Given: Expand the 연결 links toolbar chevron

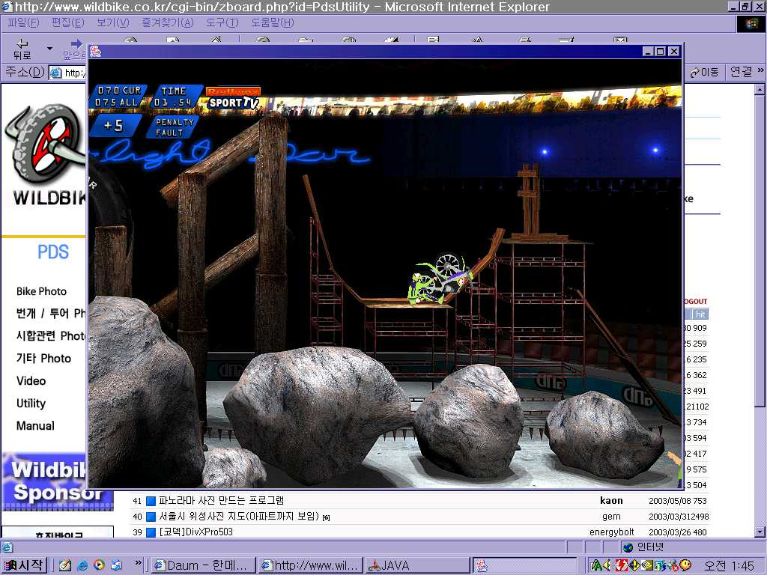Looking at the screenshot, I should pyautogui.click(x=759, y=72).
